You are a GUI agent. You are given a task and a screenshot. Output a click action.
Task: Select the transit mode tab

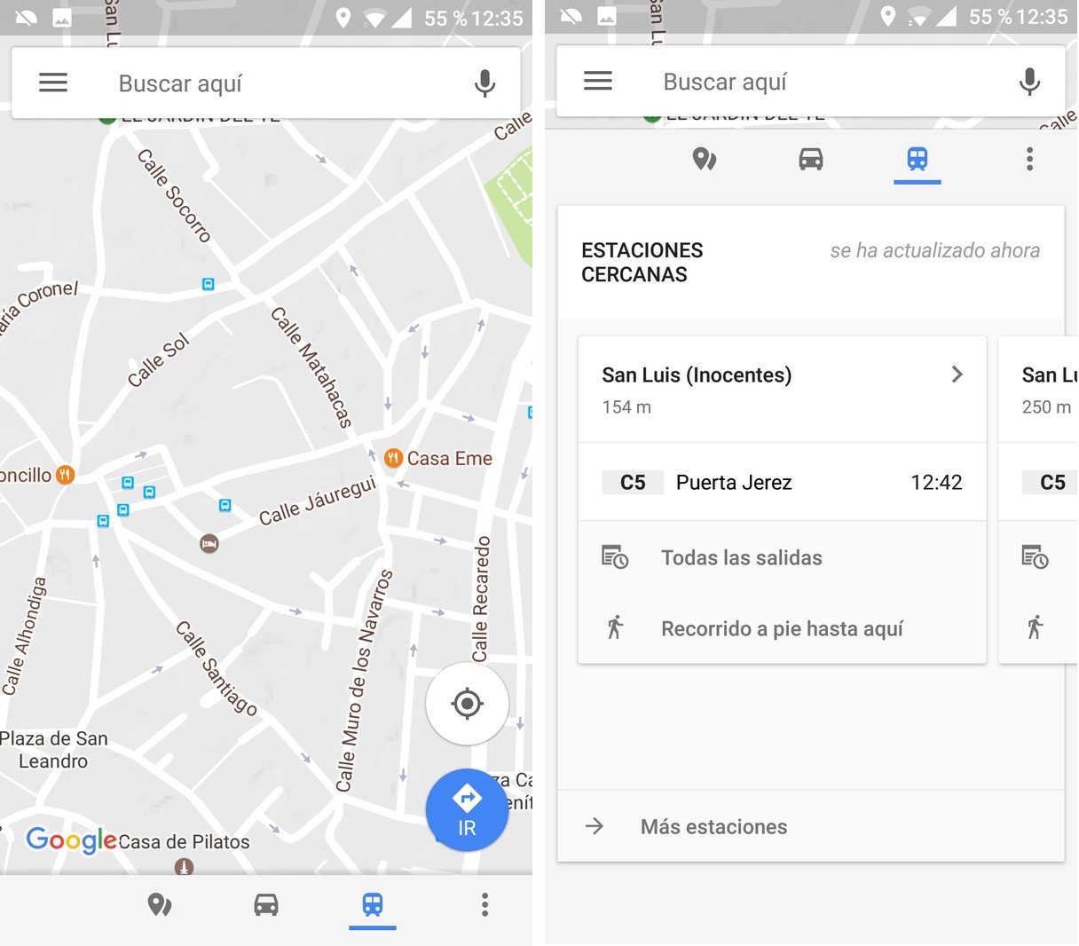[918, 160]
